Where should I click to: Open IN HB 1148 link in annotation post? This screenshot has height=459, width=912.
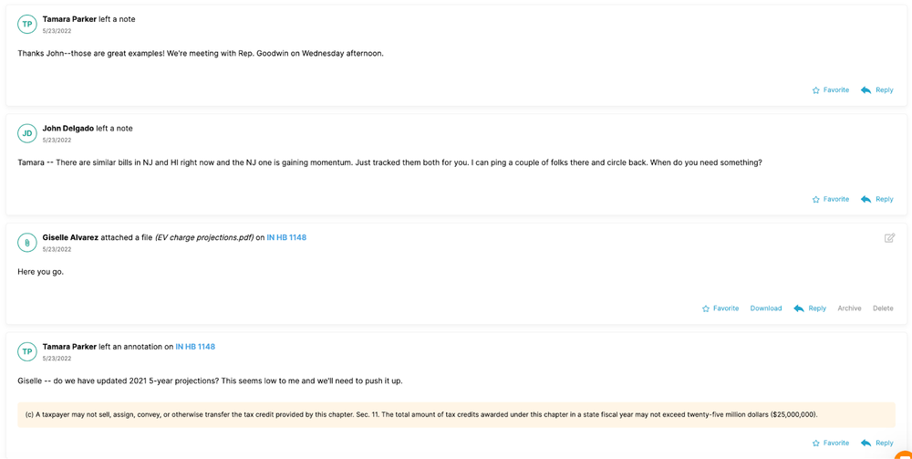[x=195, y=347]
